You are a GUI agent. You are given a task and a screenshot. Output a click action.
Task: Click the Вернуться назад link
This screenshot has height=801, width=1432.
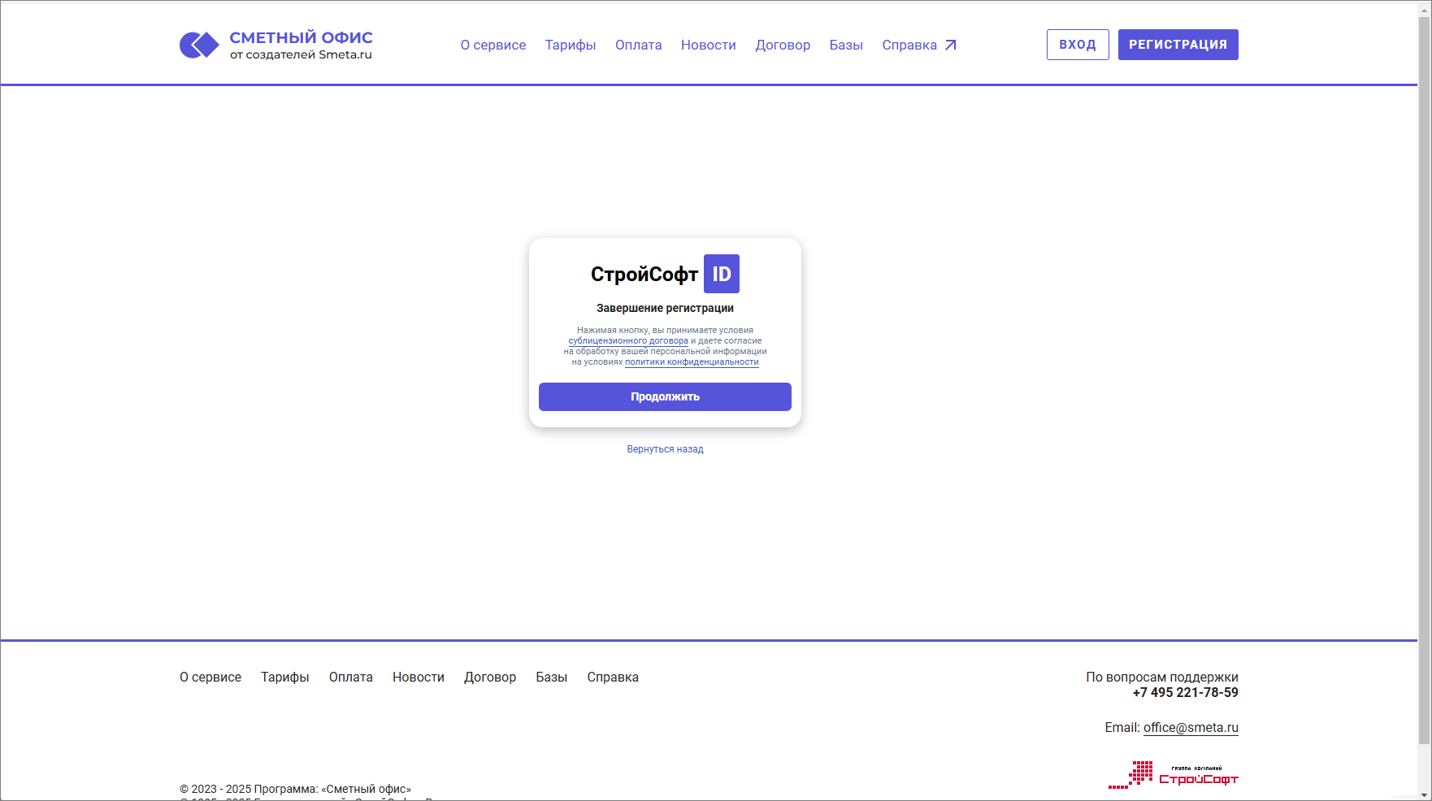click(665, 449)
